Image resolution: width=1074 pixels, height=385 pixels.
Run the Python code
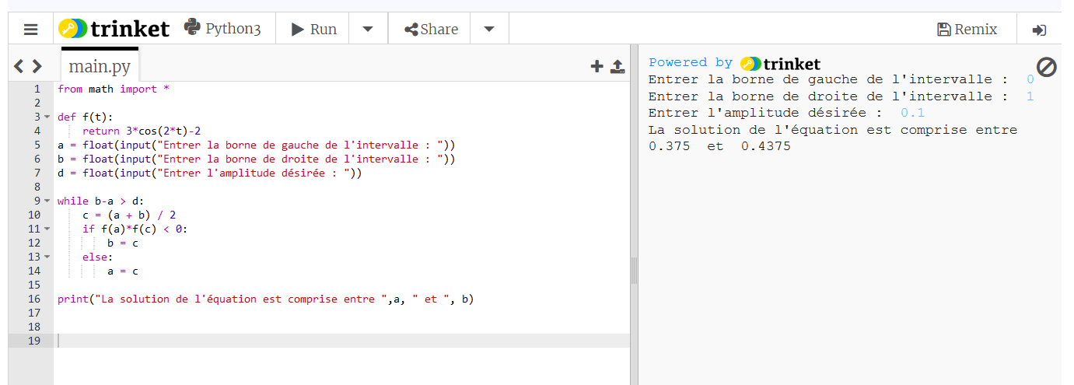313,30
